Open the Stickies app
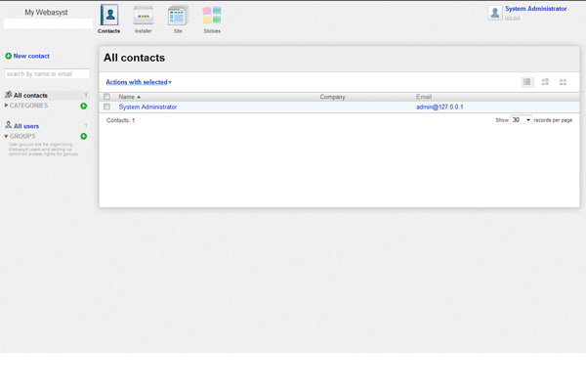This screenshot has height=391, width=586. tap(212, 16)
